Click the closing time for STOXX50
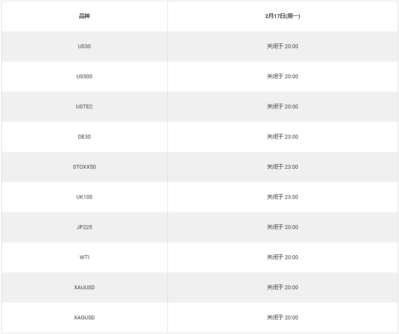Viewport: 399px width, 334px height. 282,167
